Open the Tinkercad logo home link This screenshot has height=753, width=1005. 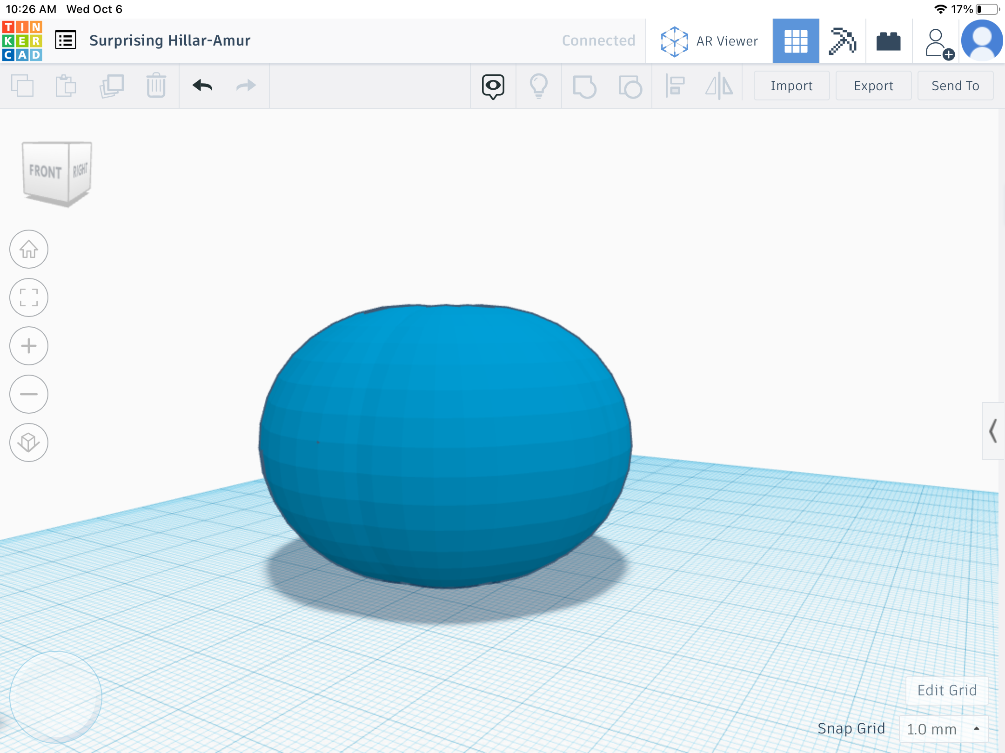click(x=22, y=41)
